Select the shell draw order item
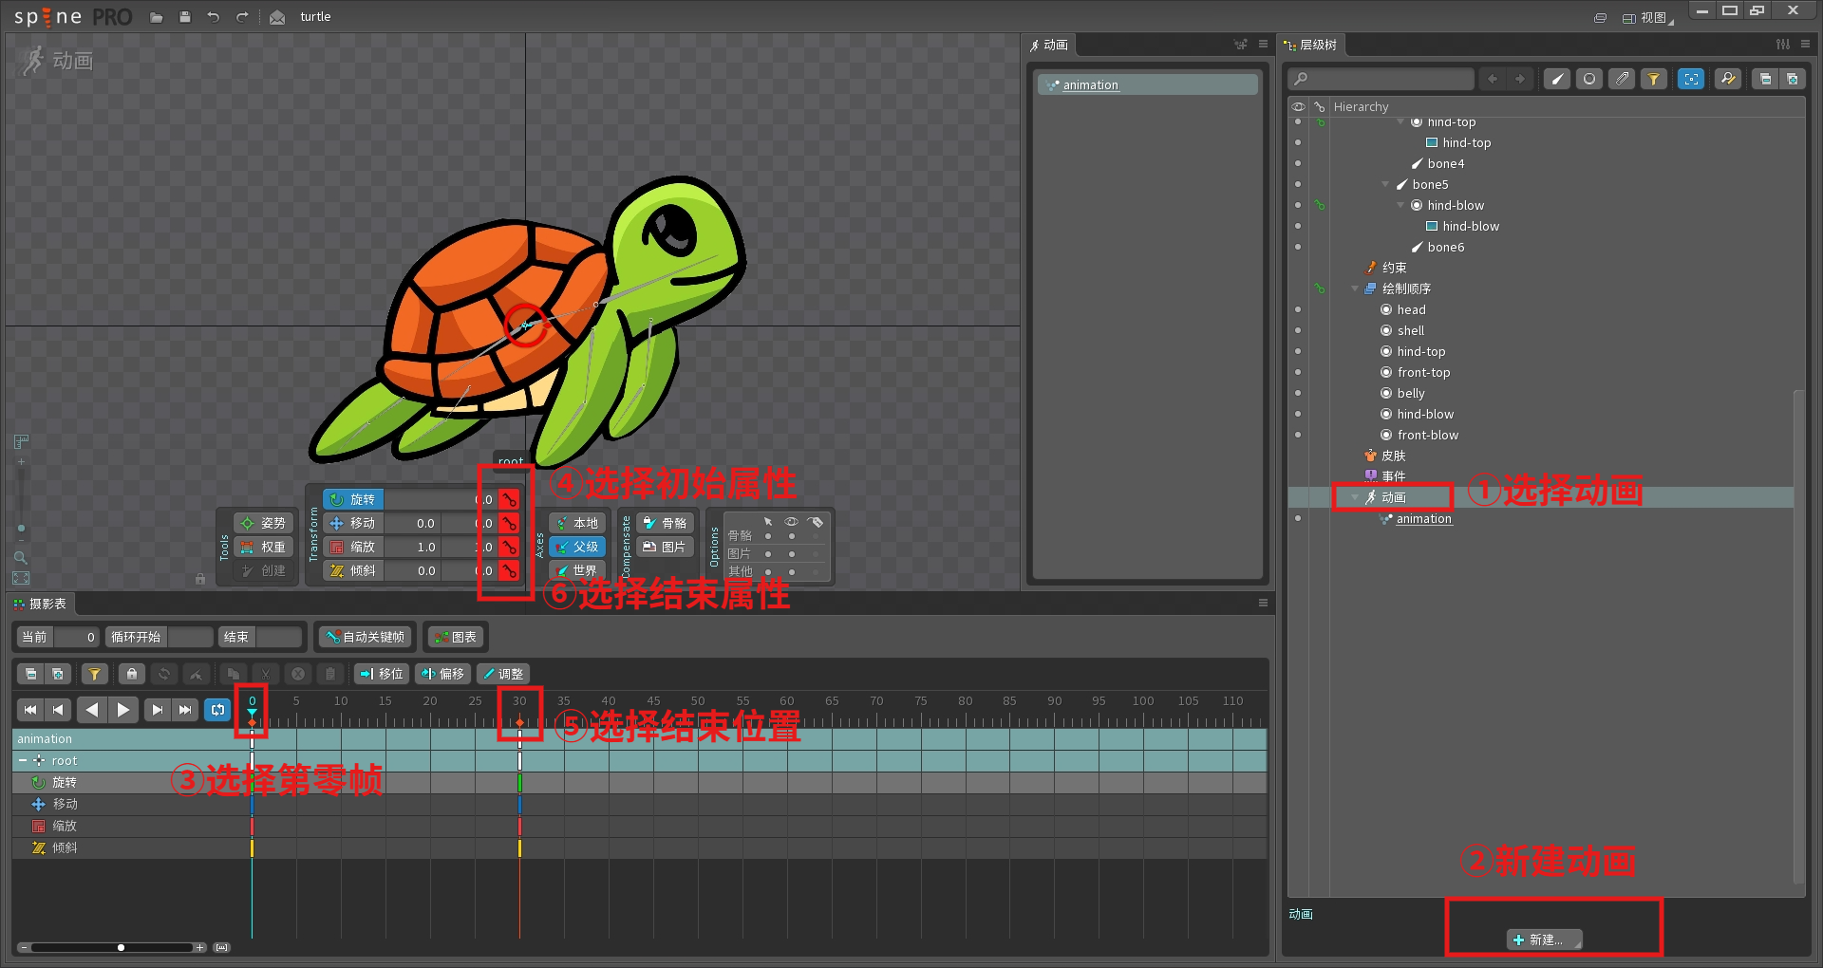 point(1410,331)
